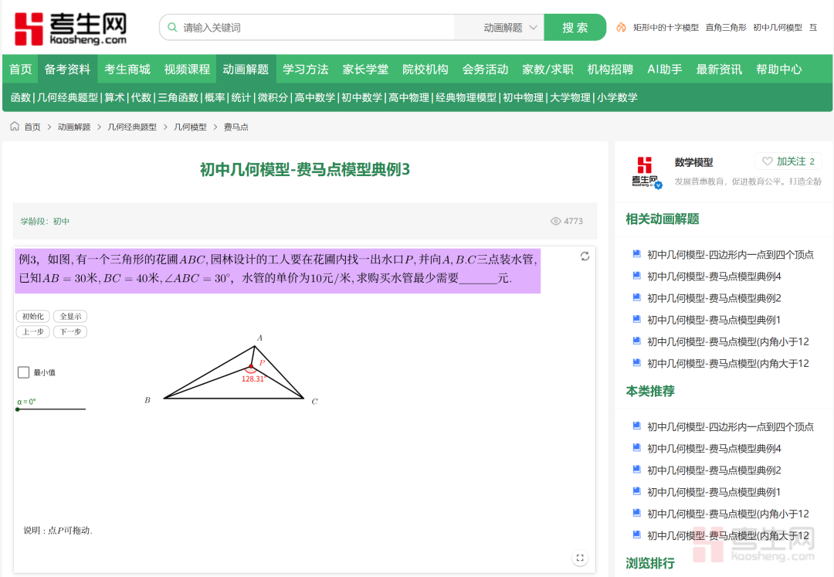Open the 备考资料 navigation menu
The height and width of the screenshot is (577, 834).
click(67, 70)
